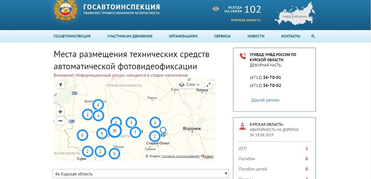This screenshot has width=371, height=179.
Task: Zoom out with the map minus icon
Action: pos(61,120)
